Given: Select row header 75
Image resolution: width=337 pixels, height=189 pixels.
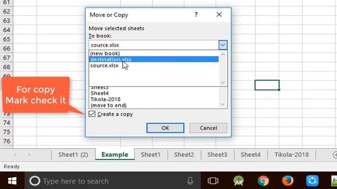Looking at the screenshot, I should [x=6, y=132].
